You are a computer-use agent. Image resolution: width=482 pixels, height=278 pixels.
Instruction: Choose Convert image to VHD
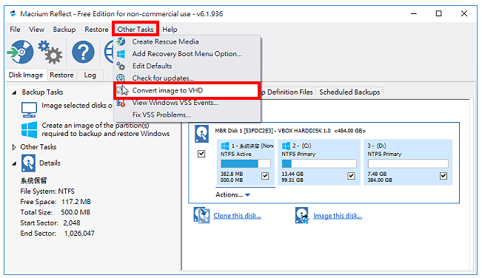[187, 90]
